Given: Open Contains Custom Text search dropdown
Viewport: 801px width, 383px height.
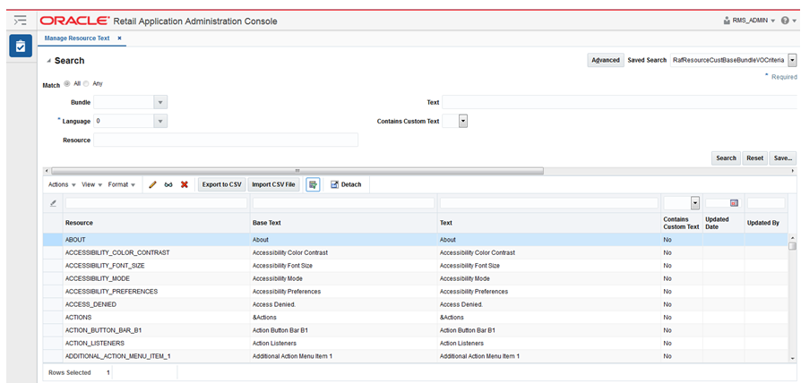Looking at the screenshot, I should coord(463,122).
